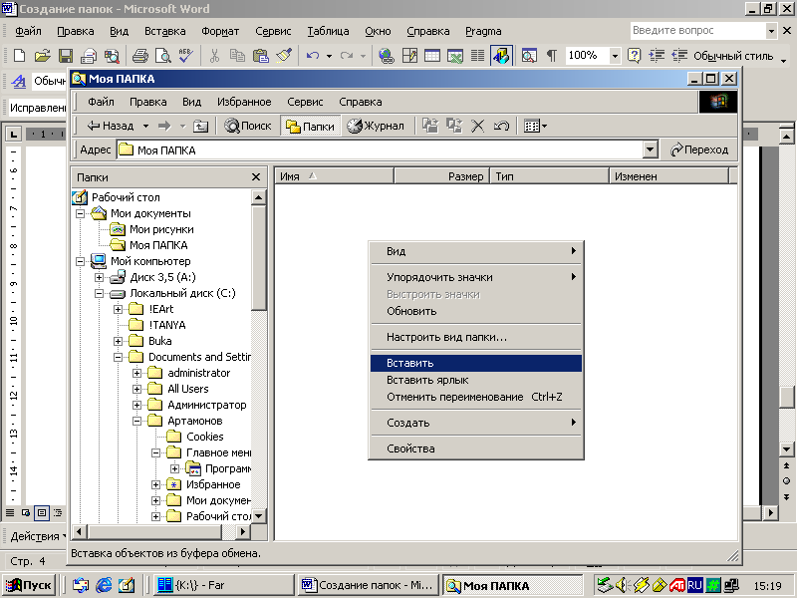
Task: Close the Папки folders pane
Action: [256, 177]
